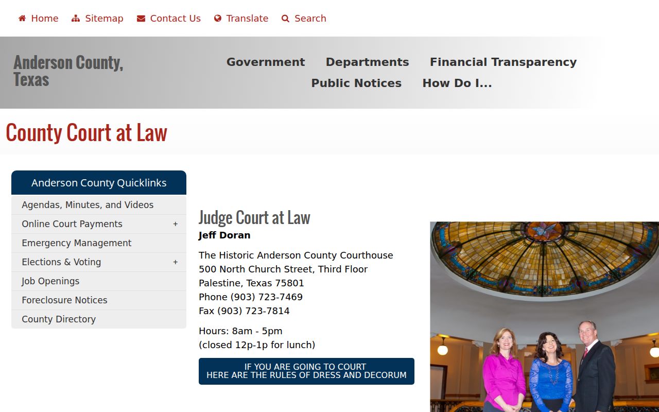659x412 pixels.
Task: Open the Translate link text
Action: tap(247, 19)
